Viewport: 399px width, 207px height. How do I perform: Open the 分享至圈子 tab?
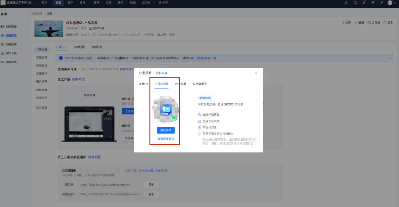pos(200,84)
